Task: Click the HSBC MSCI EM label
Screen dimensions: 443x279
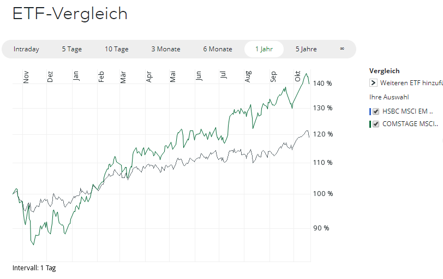Action: click(x=408, y=111)
